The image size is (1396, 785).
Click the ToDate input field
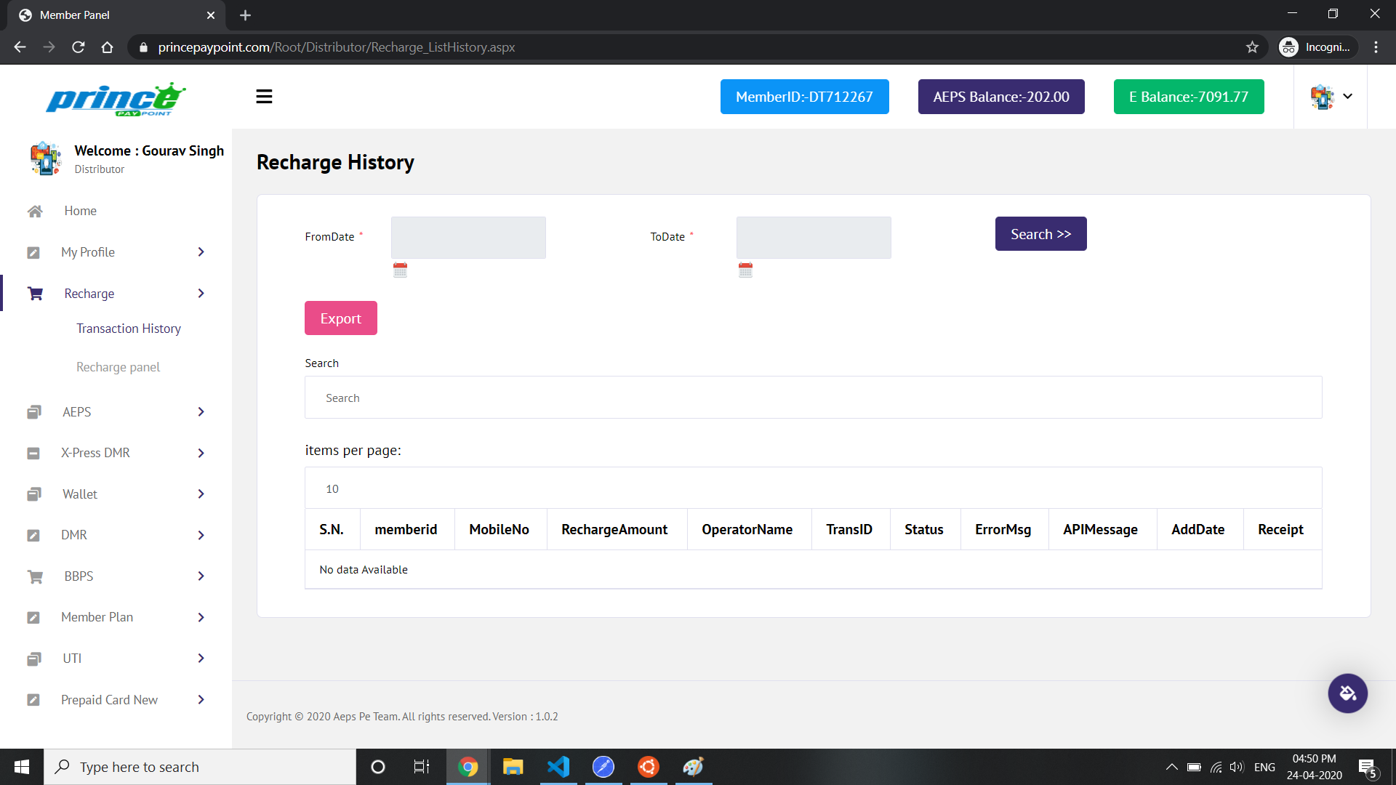pyautogui.click(x=814, y=238)
